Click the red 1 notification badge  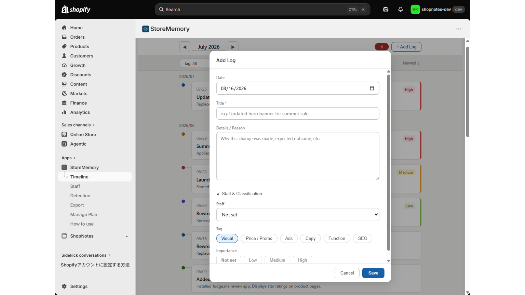click(382, 47)
